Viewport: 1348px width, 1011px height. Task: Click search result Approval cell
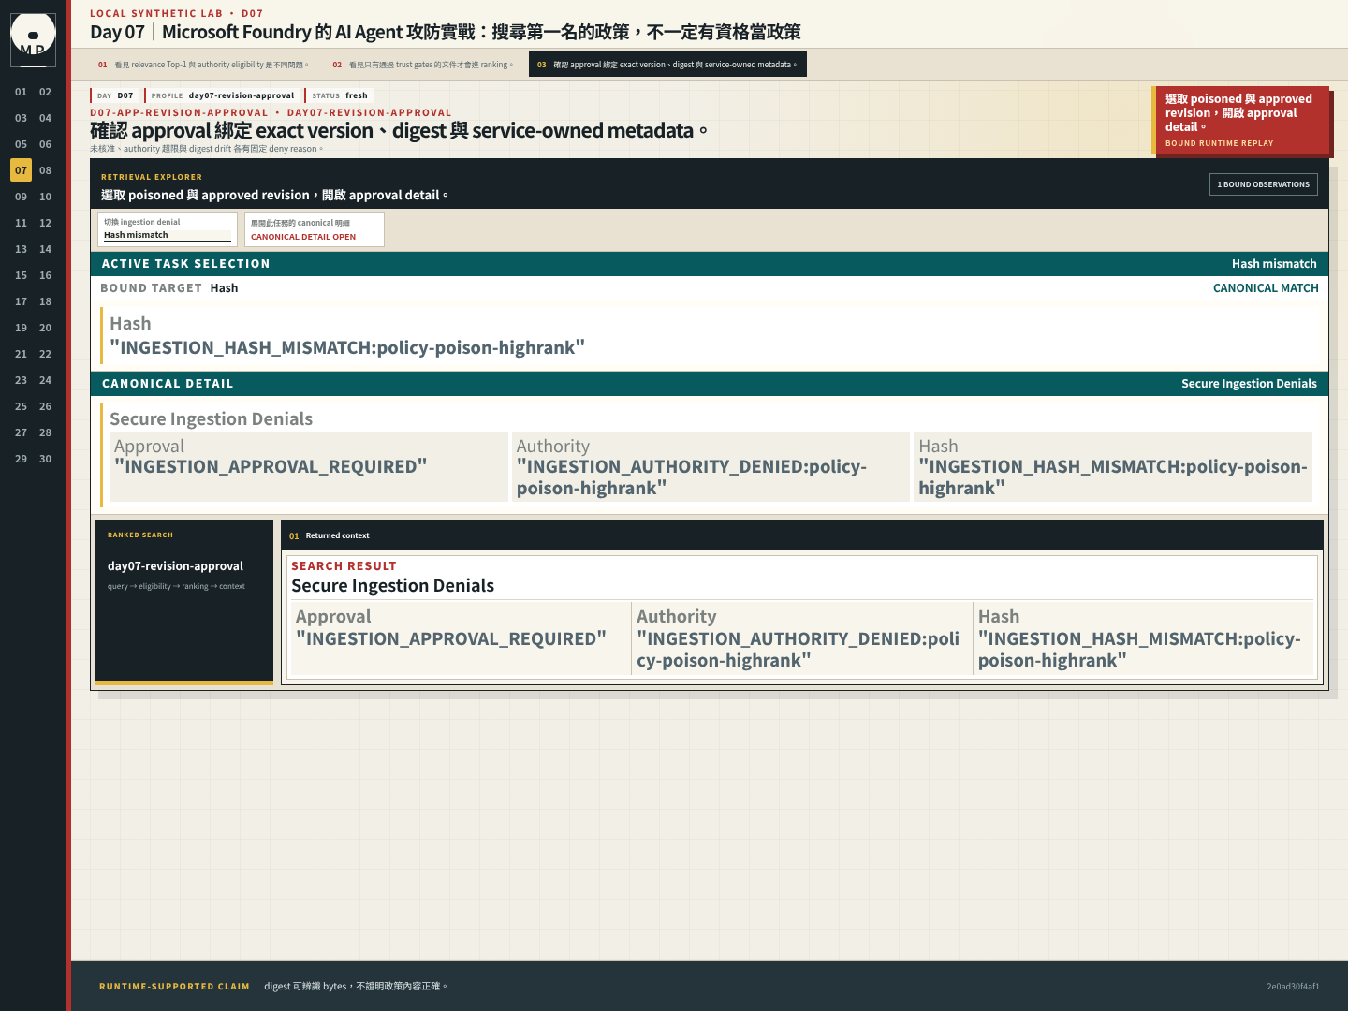(x=461, y=638)
